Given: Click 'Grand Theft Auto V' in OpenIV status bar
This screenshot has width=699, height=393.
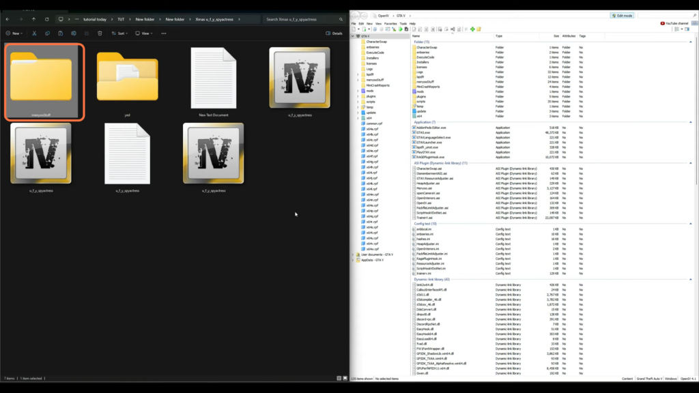Looking at the screenshot, I should tap(649, 379).
